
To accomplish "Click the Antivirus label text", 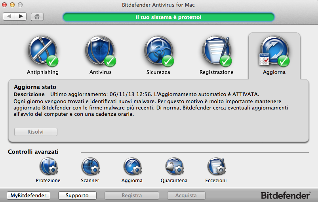I will 100,72.
